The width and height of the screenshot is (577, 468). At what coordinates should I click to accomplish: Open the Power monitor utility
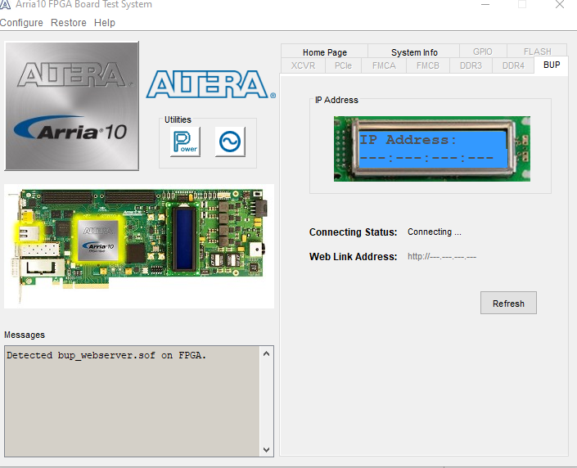(185, 142)
